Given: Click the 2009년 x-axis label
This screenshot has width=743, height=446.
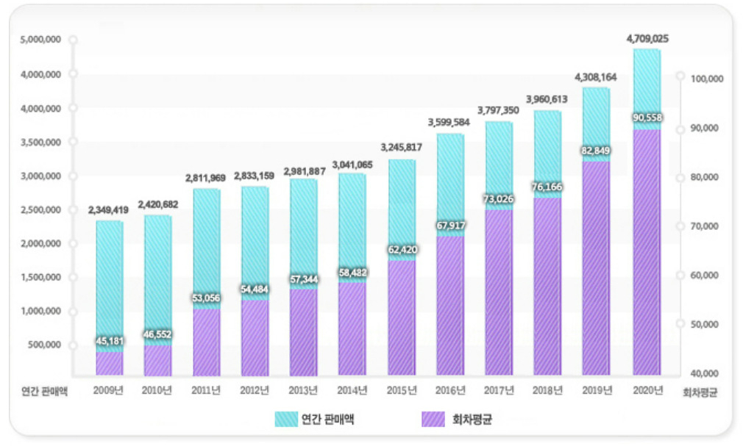Looking at the screenshot, I should click(x=108, y=391).
